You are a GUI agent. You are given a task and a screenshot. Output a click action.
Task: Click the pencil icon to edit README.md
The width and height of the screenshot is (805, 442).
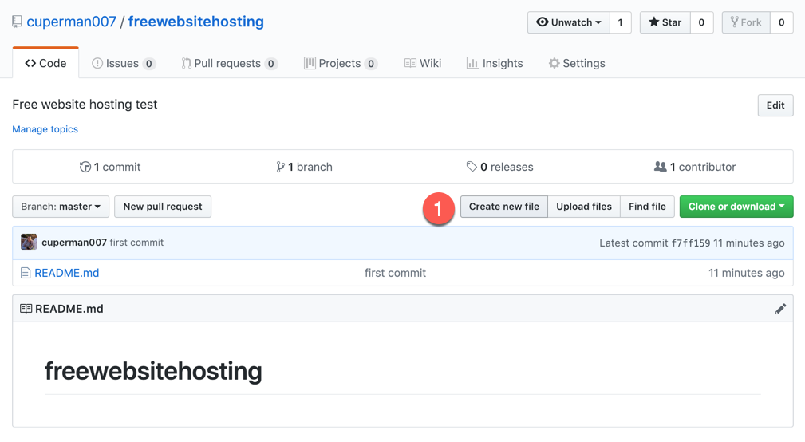pos(780,309)
